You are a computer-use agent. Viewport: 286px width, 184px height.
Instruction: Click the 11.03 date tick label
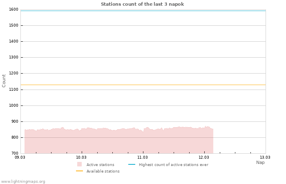143,157
